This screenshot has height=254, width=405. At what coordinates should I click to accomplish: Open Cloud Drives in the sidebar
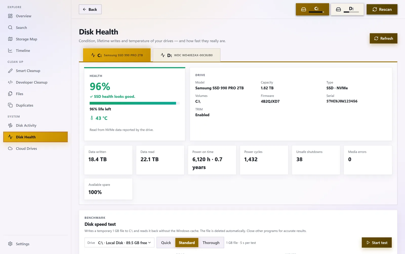pyautogui.click(x=35, y=148)
